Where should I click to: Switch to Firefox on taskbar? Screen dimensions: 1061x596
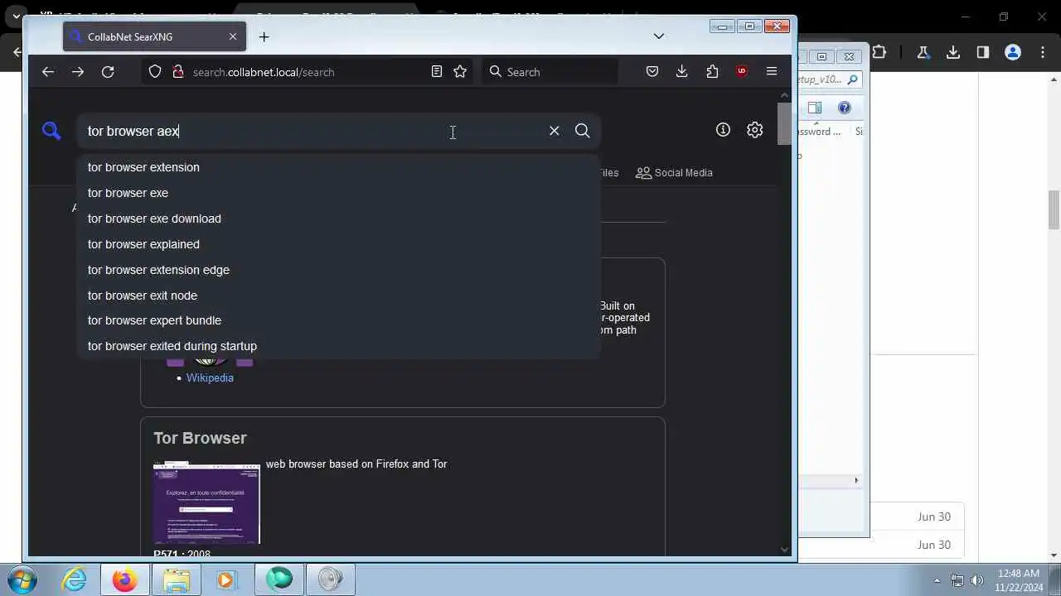pyautogui.click(x=125, y=579)
